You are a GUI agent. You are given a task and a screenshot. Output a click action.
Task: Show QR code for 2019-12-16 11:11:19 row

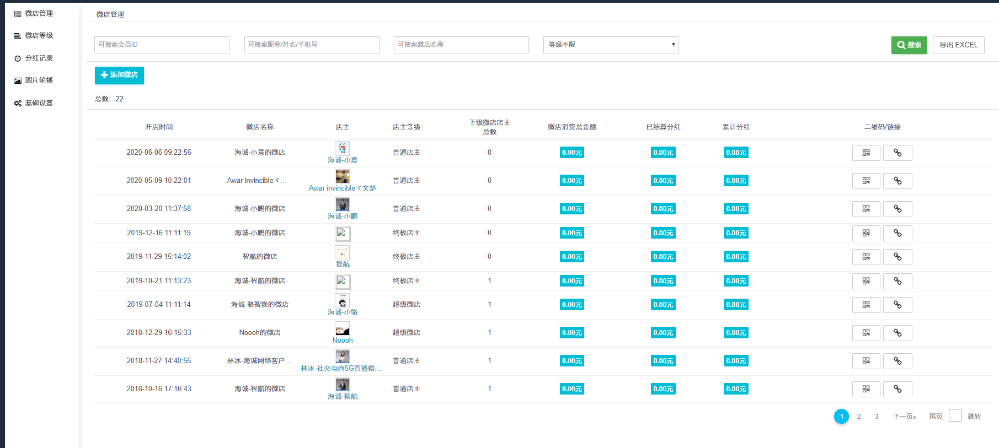click(x=866, y=233)
